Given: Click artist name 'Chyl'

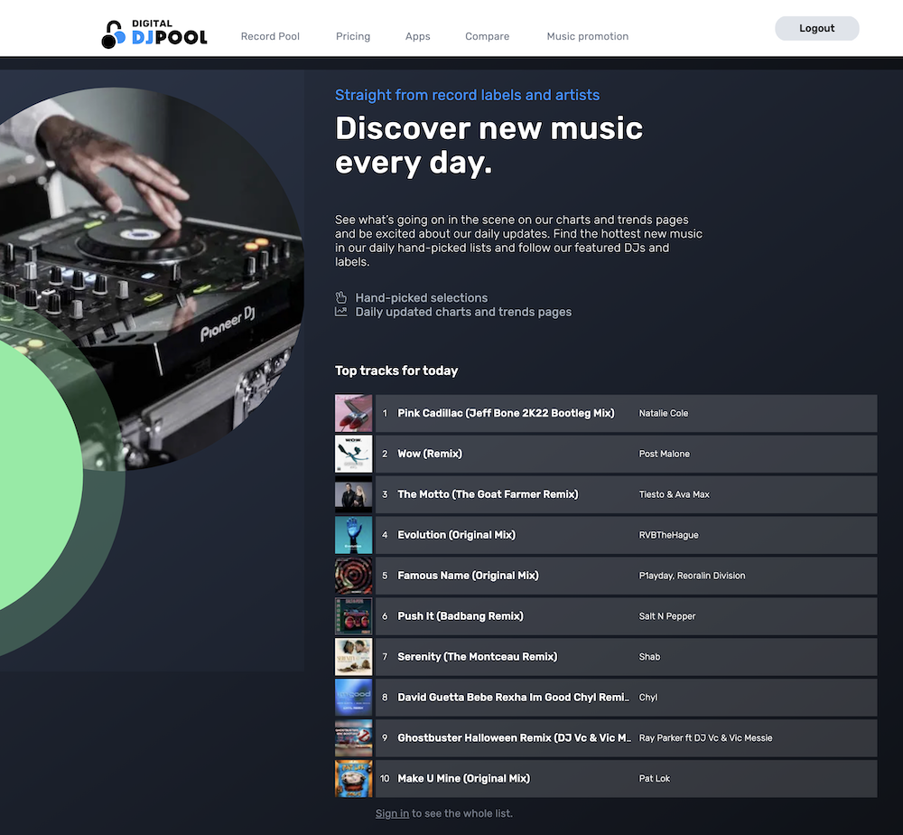Looking at the screenshot, I should (x=647, y=698).
